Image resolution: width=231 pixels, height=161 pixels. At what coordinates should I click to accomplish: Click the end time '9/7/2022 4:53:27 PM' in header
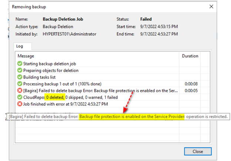pos(159,34)
